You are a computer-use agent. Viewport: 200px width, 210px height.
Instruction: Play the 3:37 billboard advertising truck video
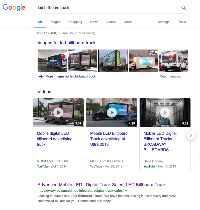coord(58,112)
